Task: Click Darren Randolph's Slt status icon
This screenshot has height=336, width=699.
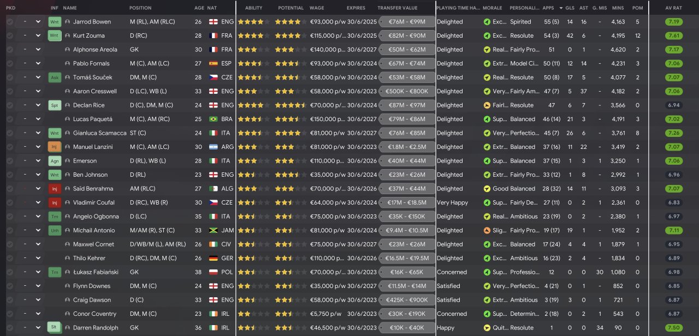Action: pyautogui.click(x=55, y=328)
